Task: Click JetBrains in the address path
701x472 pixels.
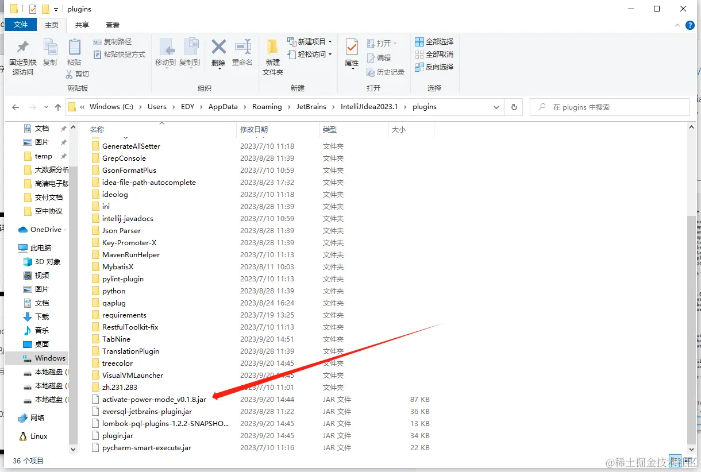Action: [x=311, y=107]
